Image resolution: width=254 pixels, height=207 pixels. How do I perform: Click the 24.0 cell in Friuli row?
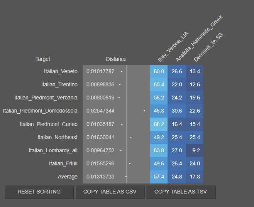(x=195, y=163)
